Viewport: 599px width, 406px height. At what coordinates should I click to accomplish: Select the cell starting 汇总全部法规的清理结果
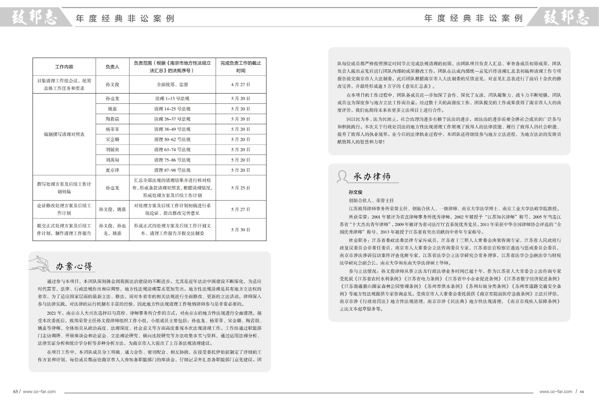pyautogui.click(x=172, y=188)
